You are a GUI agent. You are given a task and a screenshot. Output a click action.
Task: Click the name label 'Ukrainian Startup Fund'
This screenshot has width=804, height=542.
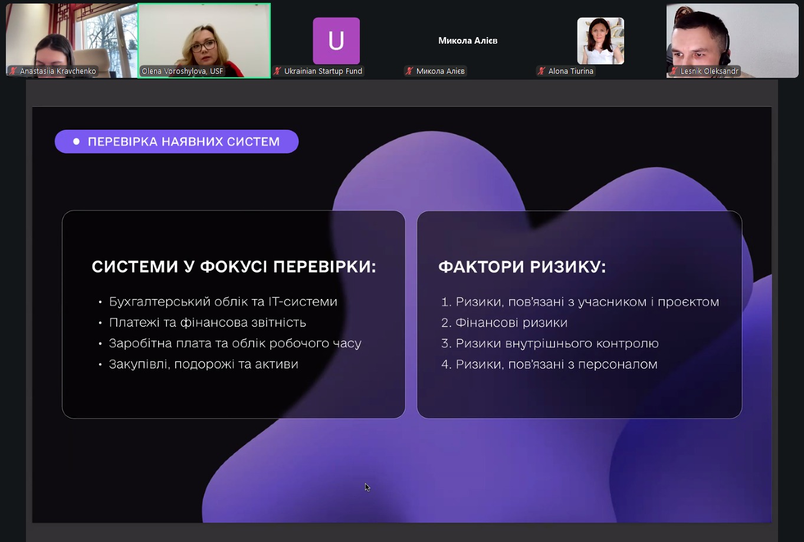pos(323,71)
